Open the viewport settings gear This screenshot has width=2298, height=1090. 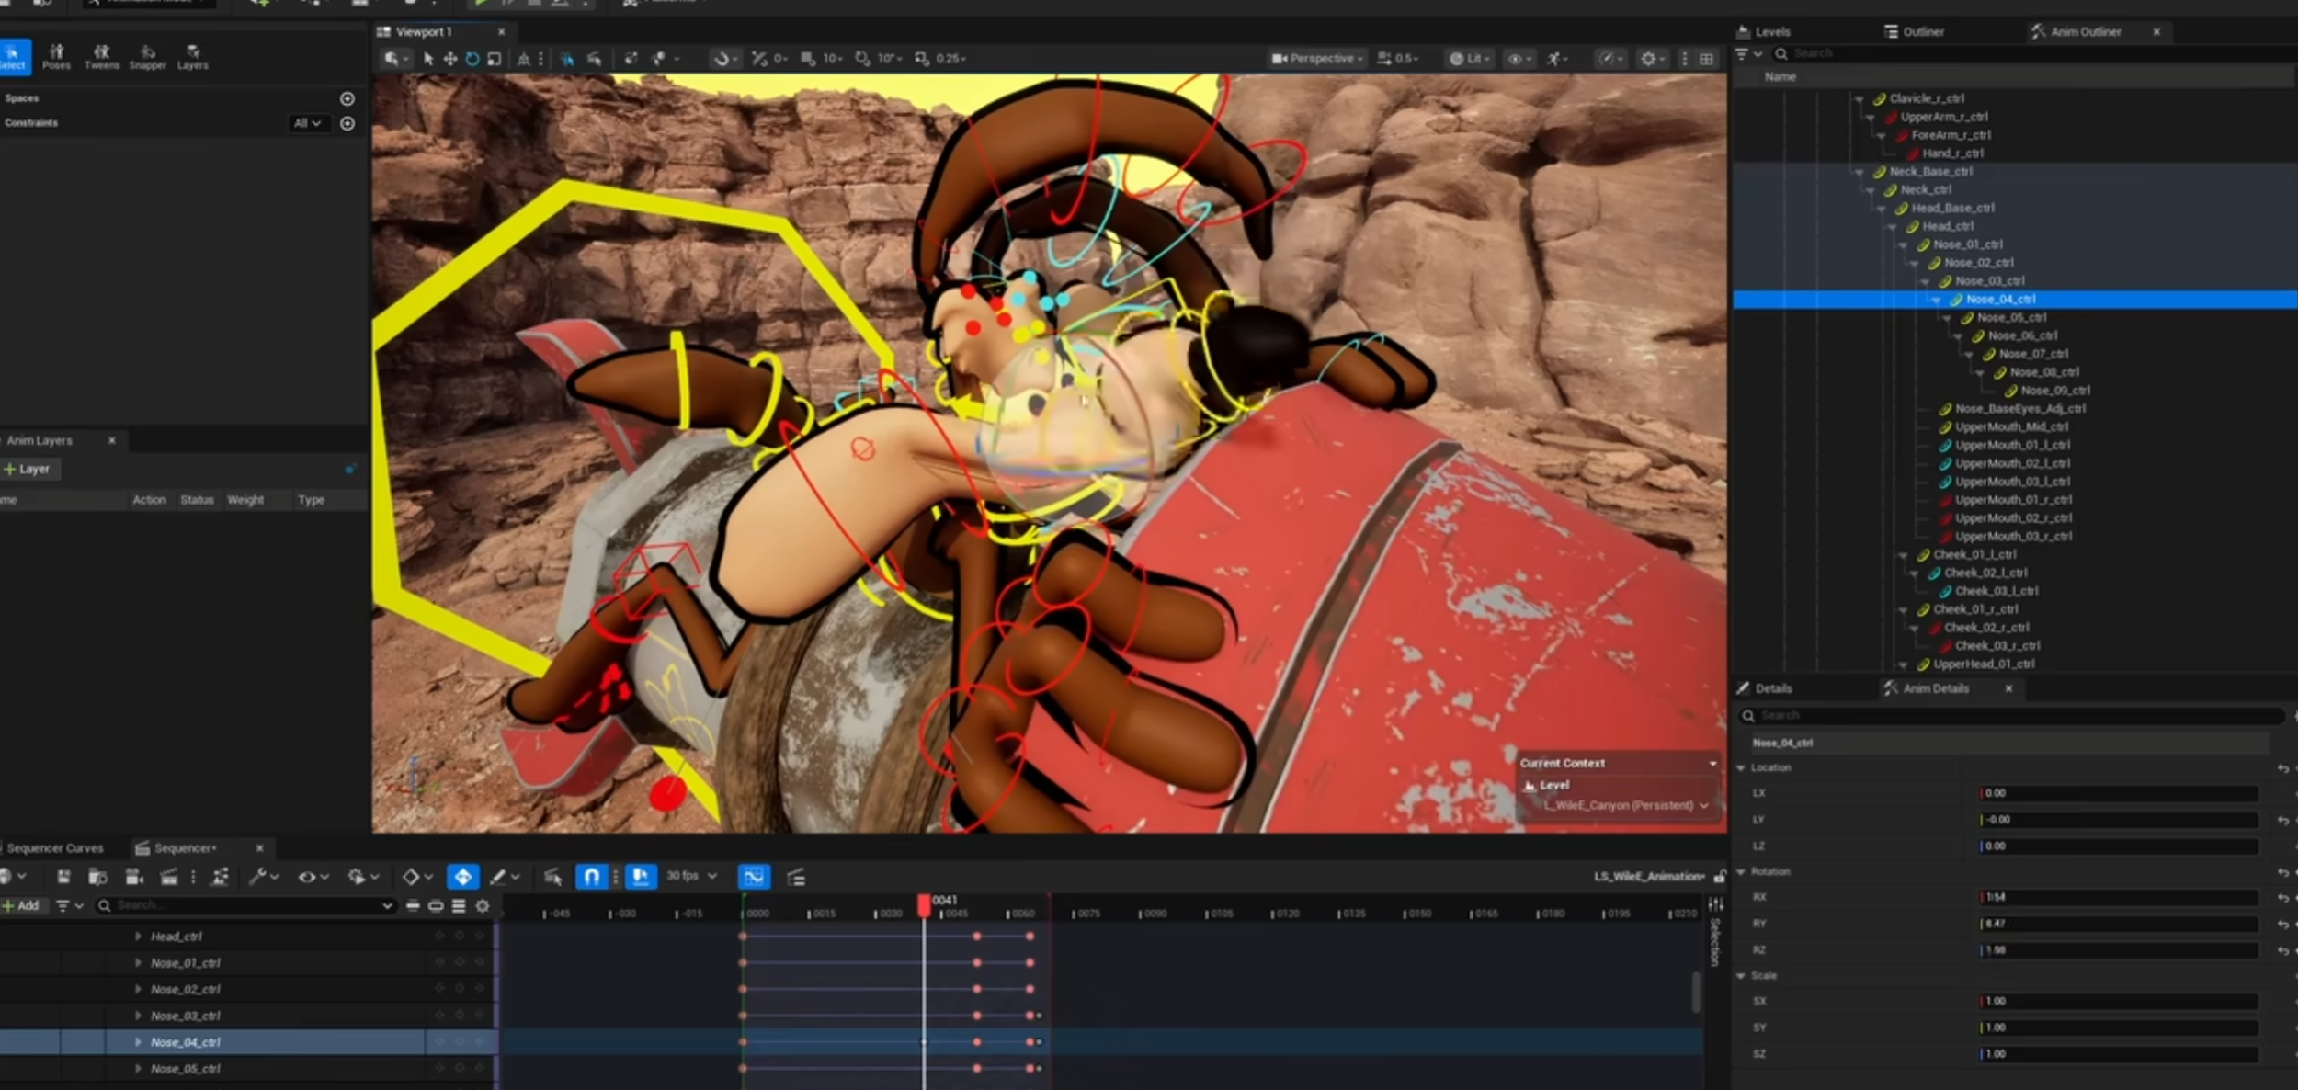coord(1652,59)
